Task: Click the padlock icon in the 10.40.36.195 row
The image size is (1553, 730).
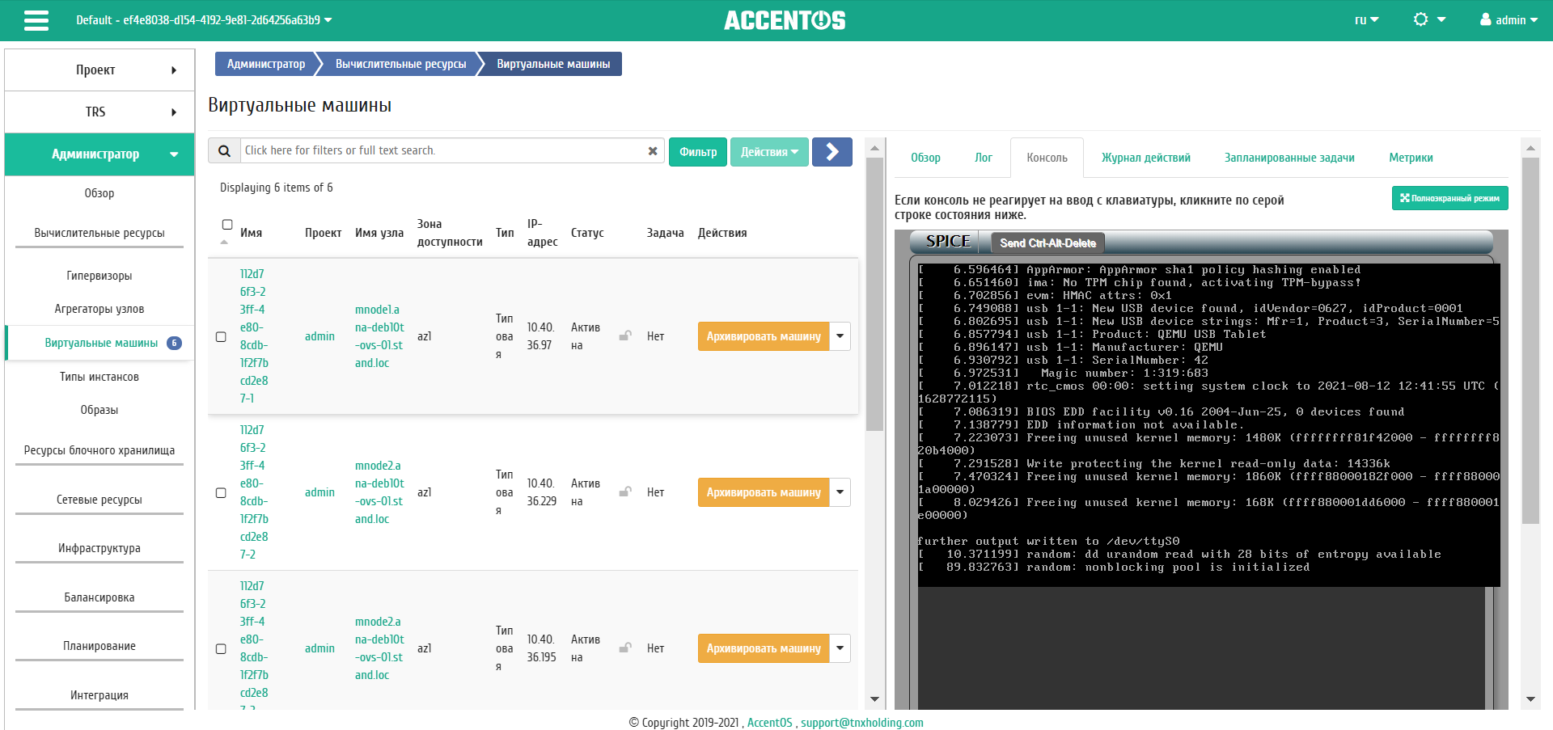Action: (625, 648)
